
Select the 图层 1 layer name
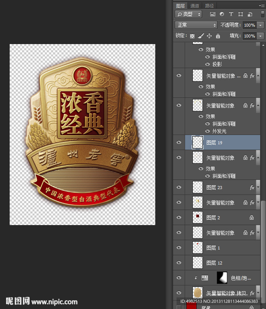[213, 248]
